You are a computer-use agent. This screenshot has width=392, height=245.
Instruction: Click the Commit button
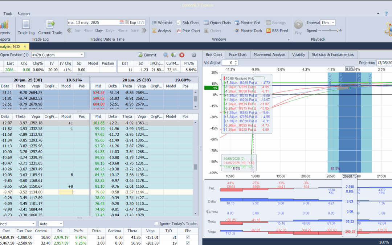[147, 55]
